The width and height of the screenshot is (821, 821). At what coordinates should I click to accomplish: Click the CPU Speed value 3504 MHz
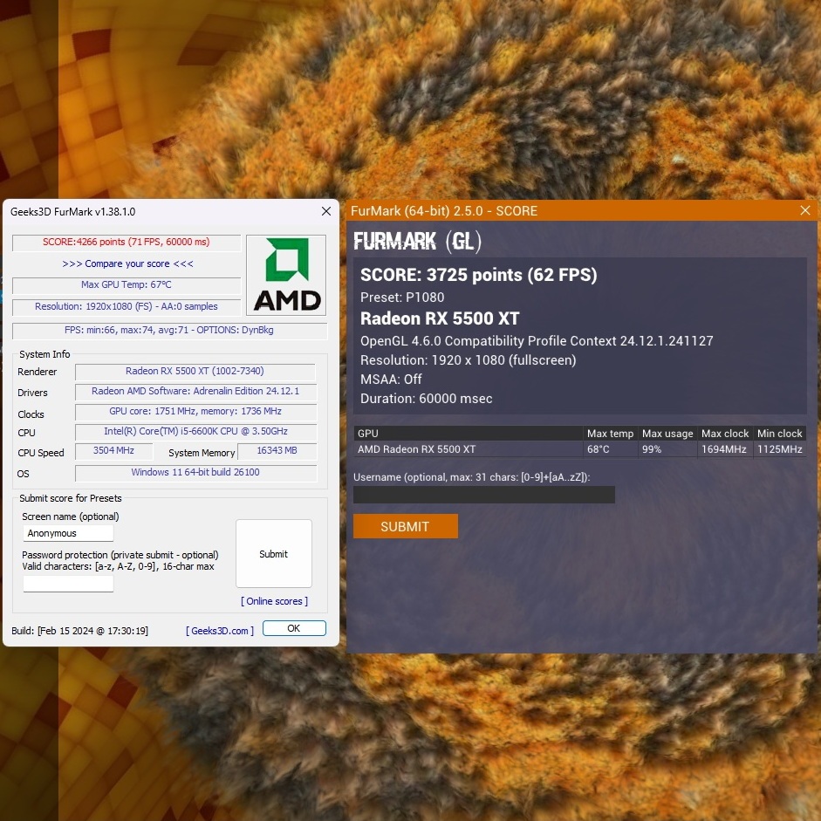[113, 451]
